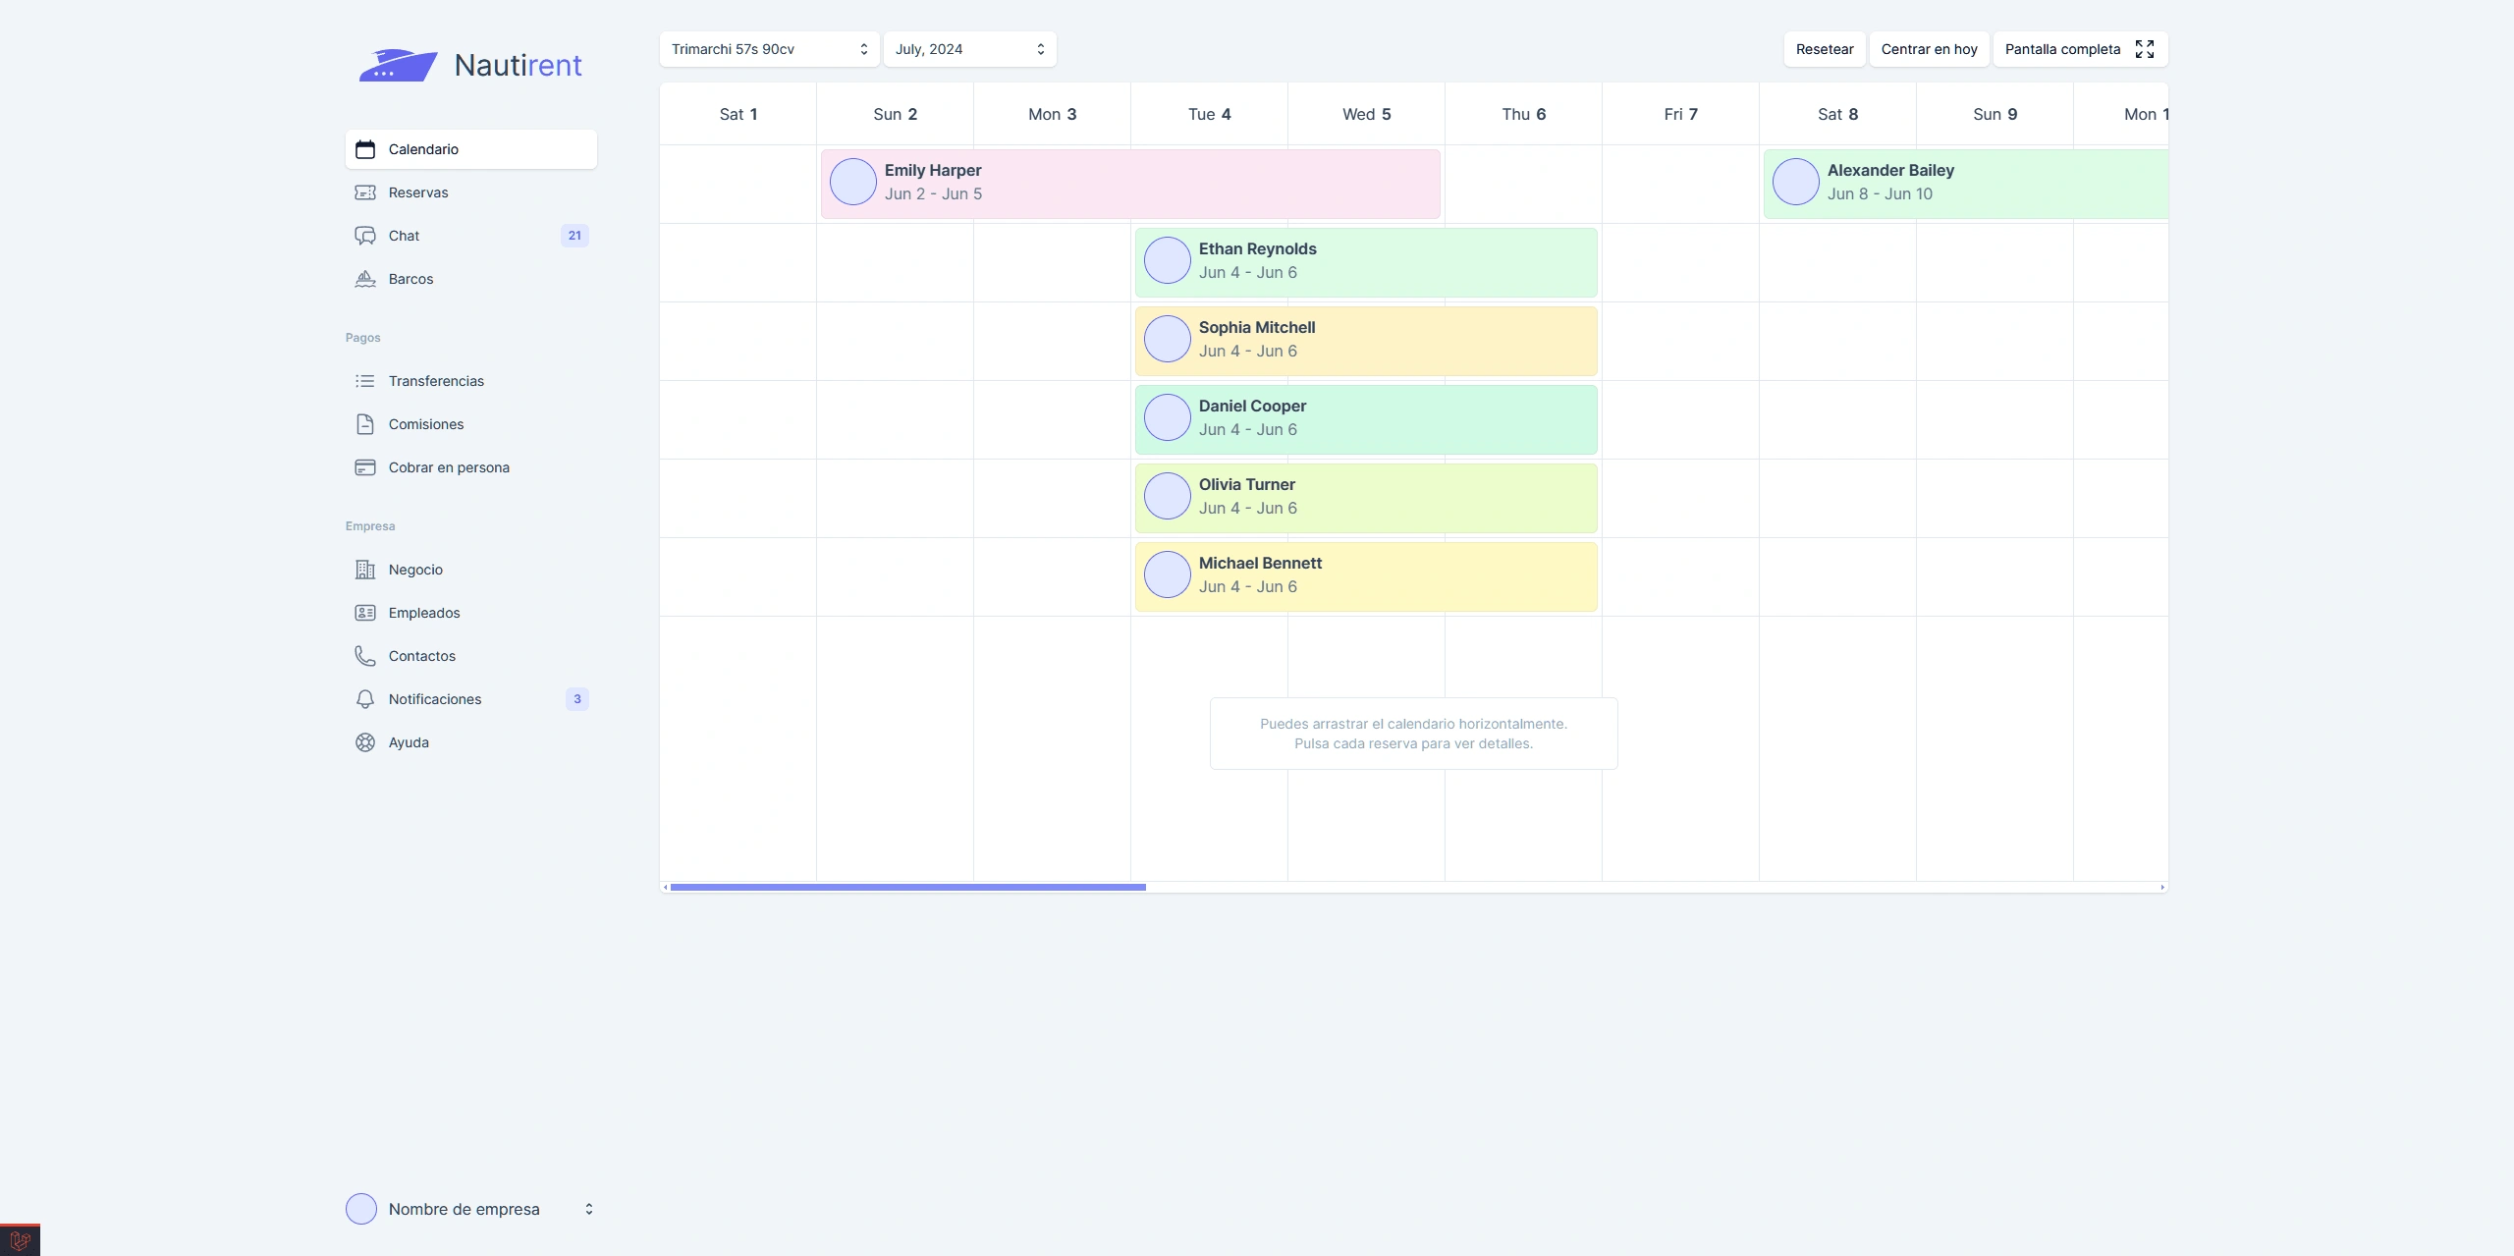Click the fullscreen expand arrows icon
Image resolution: width=2514 pixels, height=1256 pixels.
point(2145,49)
